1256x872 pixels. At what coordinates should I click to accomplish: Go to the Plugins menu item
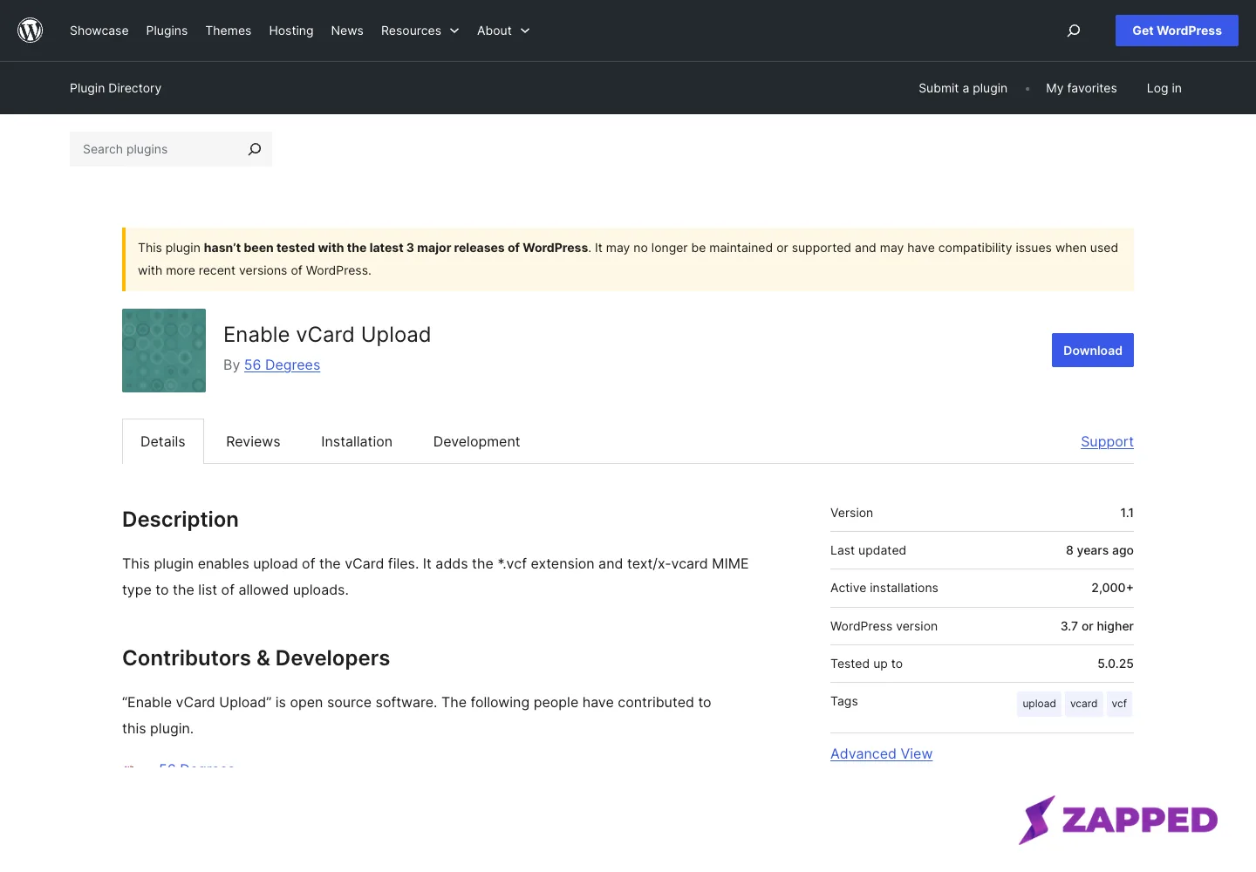pyautogui.click(x=167, y=31)
